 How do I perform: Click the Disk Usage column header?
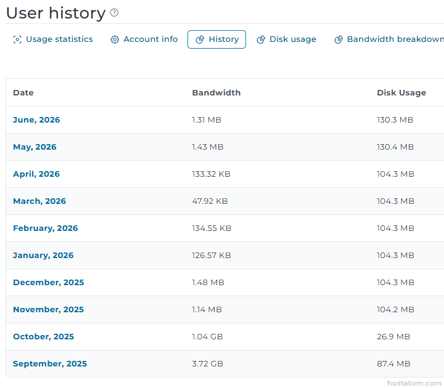pyautogui.click(x=401, y=93)
